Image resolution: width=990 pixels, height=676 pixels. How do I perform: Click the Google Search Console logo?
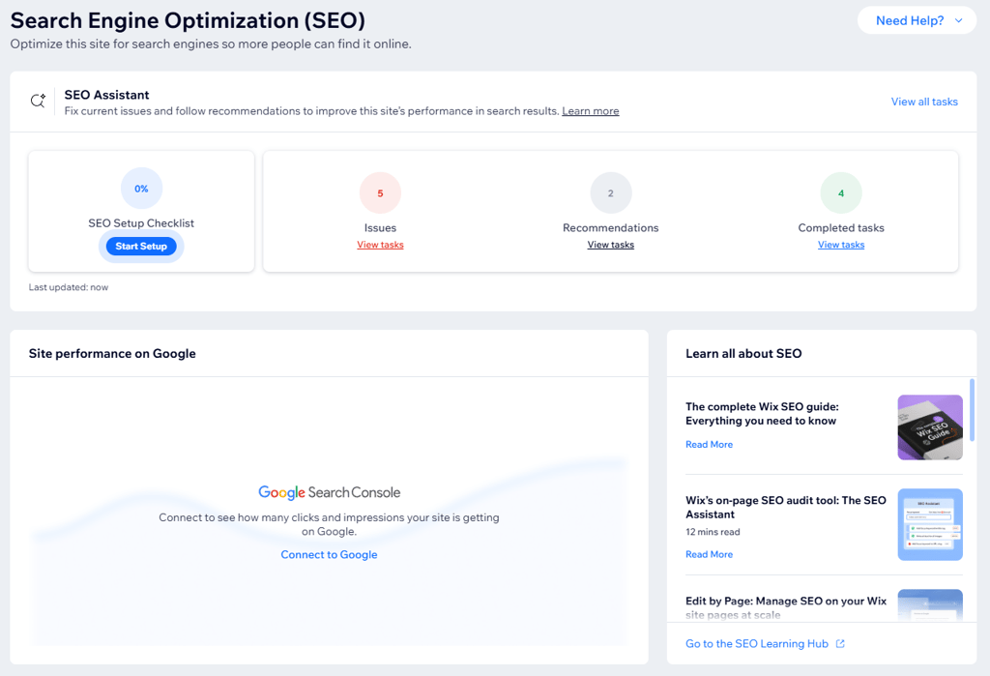click(329, 493)
